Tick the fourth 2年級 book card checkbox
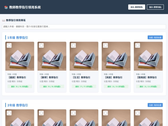Viewport: 168px width, 126px height. pyautogui.click(x=105, y=113)
